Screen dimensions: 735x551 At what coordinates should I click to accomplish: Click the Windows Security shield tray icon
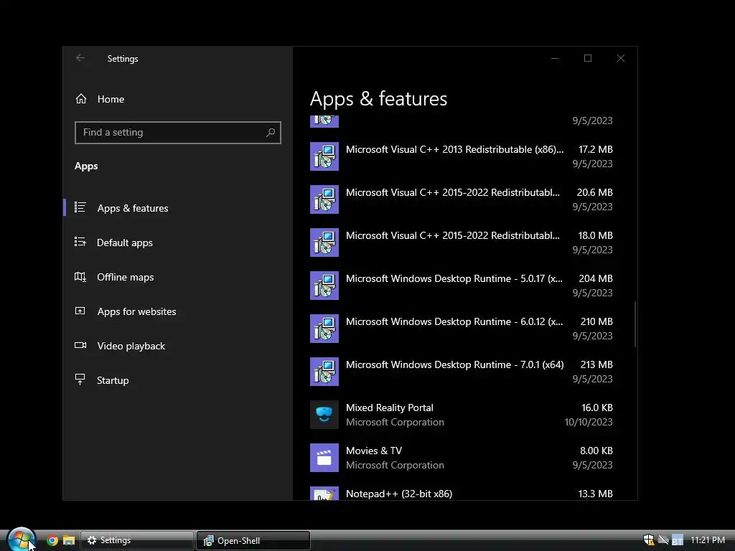point(649,540)
